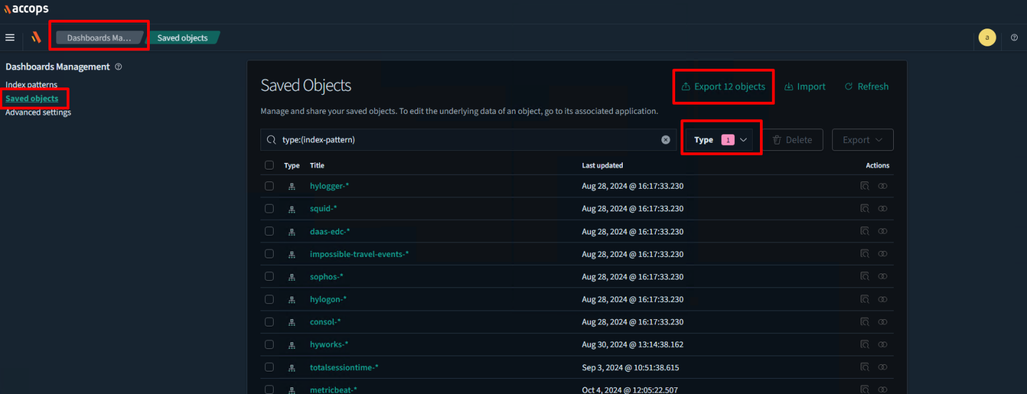Open the help icon in top bar
1027x394 pixels.
(x=1014, y=38)
